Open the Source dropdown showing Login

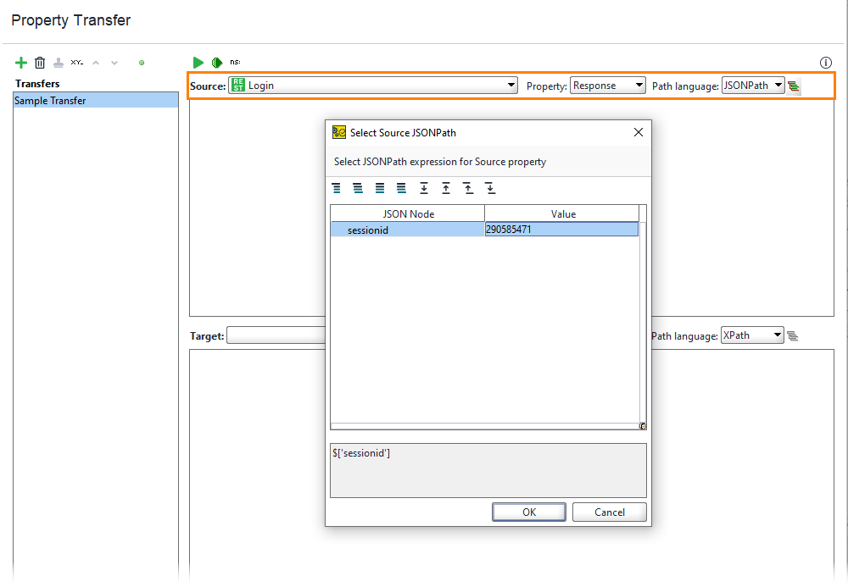coord(373,85)
